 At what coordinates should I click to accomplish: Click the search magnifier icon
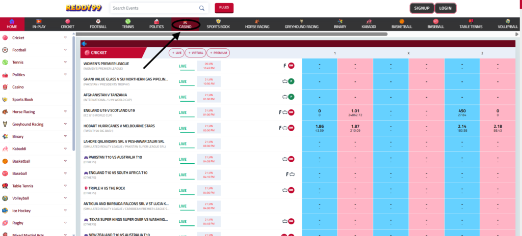(202, 8)
